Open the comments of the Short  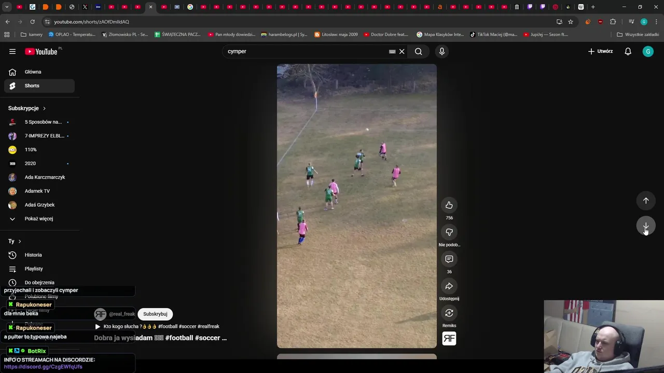(x=449, y=259)
